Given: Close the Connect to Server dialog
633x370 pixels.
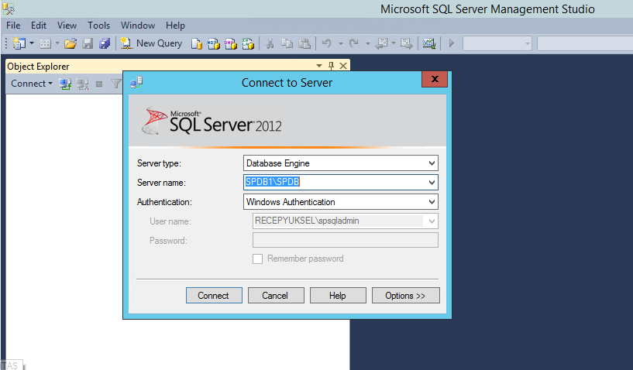Looking at the screenshot, I should click(435, 79).
